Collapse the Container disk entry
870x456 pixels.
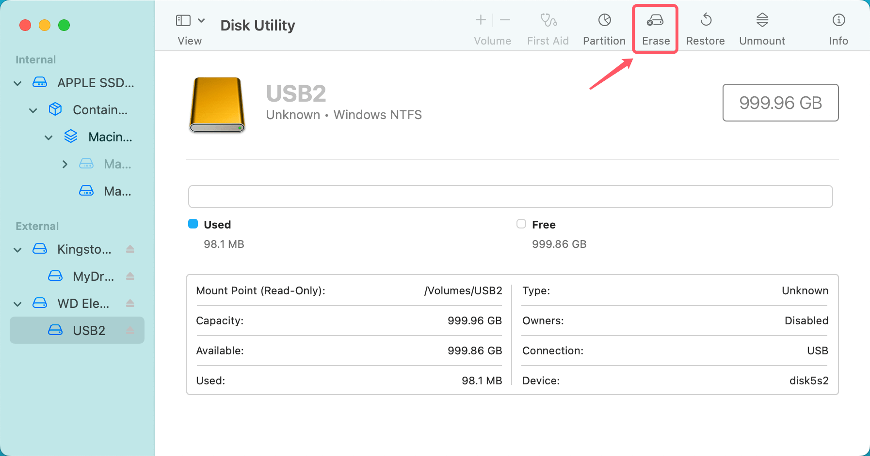point(32,110)
